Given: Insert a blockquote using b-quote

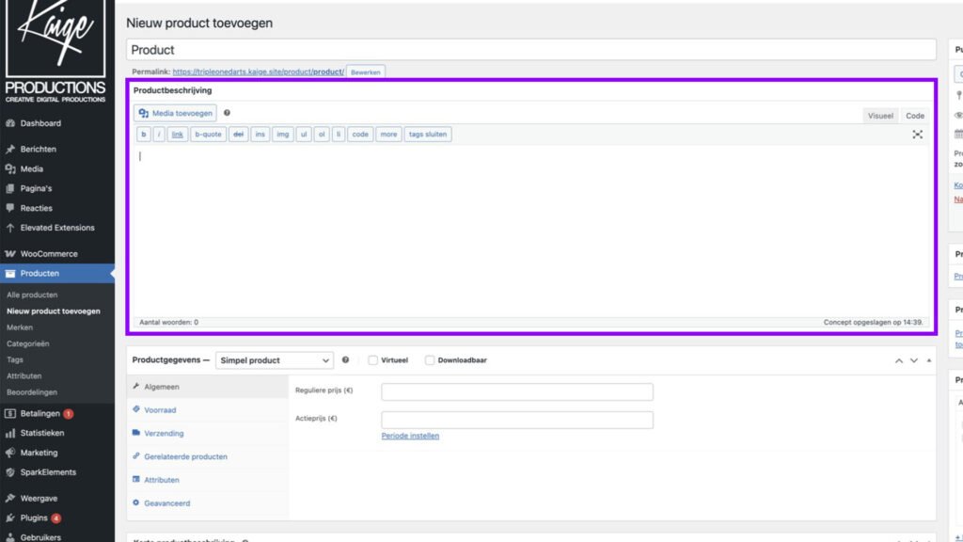Looking at the screenshot, I should pos(208,134).
